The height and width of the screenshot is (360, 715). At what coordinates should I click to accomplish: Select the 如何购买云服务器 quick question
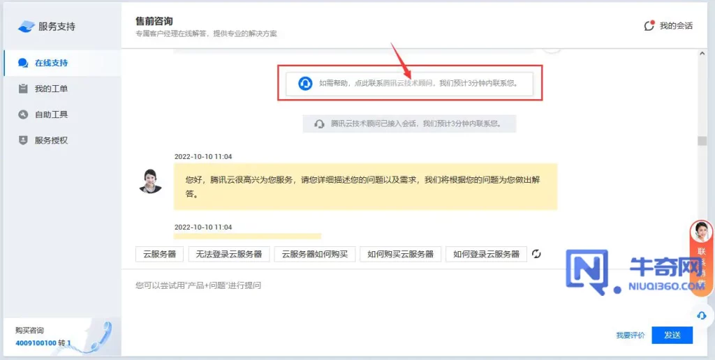(400, 254)
